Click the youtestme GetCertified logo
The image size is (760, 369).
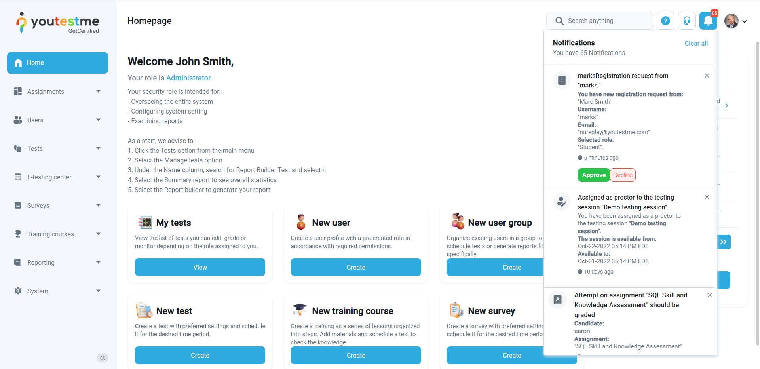coord(58,23)
